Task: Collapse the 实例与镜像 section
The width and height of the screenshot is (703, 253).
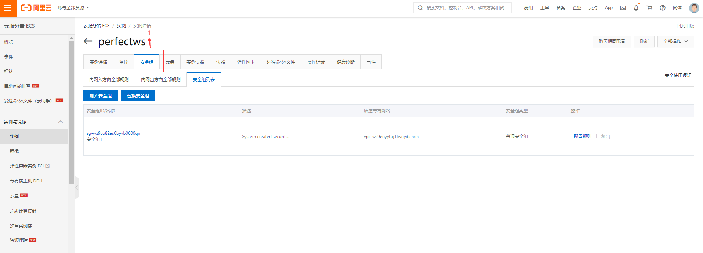Action: coord(61,122)
